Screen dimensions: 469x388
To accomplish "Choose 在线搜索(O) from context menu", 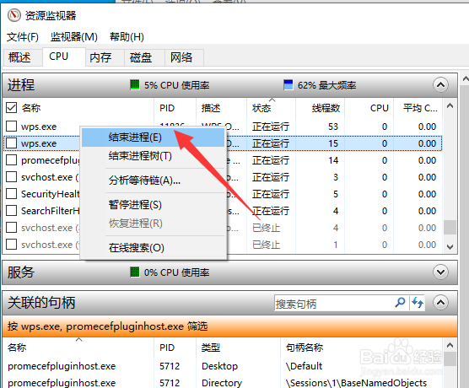I will click(153, 248).
